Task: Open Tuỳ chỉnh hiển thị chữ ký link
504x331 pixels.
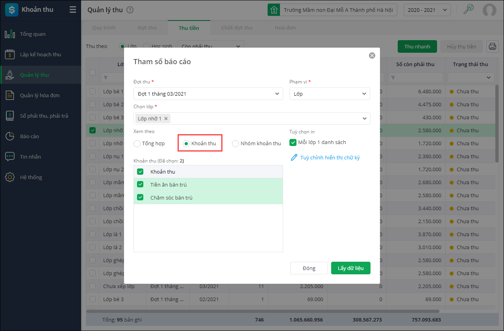Action: pos(330,158)
